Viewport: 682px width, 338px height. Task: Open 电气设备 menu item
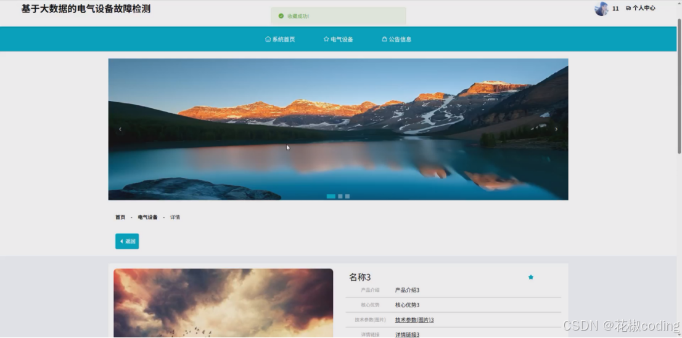click(339, 39)
